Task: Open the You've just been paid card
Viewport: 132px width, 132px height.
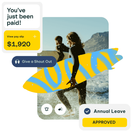Action: coord(22,16)
